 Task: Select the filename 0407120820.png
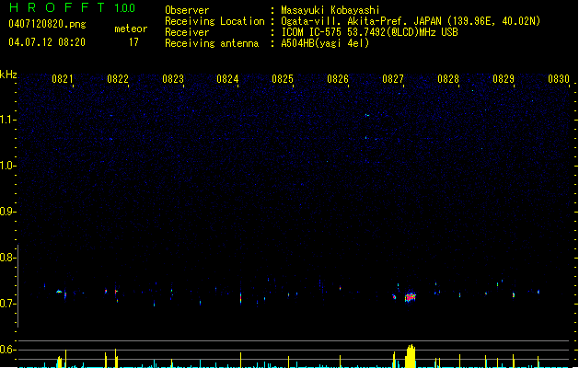click(47, 24)
